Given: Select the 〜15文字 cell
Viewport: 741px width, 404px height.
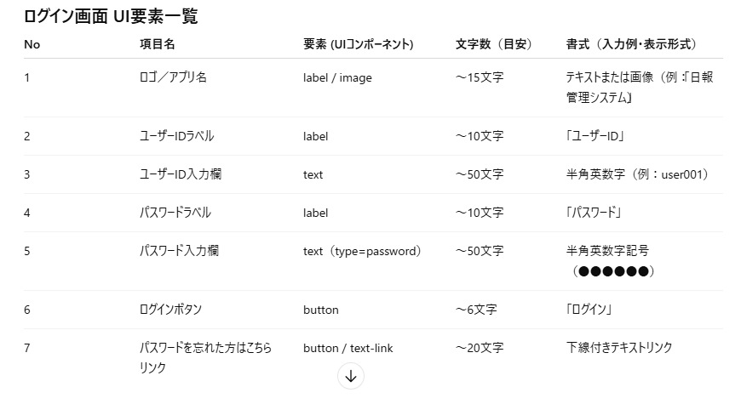Looking at the screenshot, I should click(480, 77).
